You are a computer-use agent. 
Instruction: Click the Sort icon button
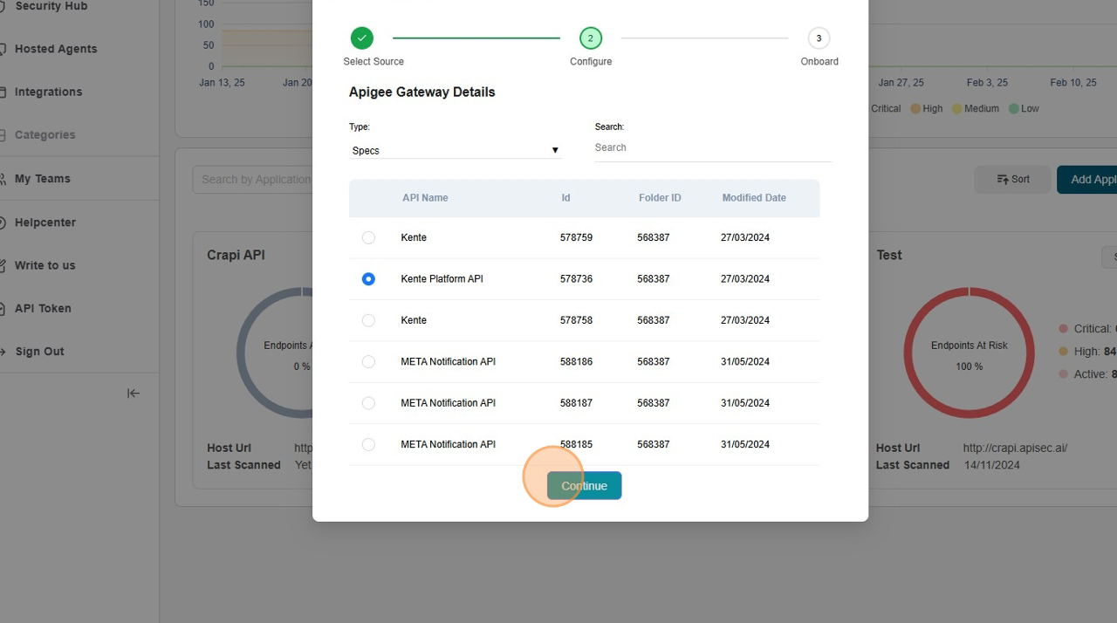click(x=1012, y=180)
